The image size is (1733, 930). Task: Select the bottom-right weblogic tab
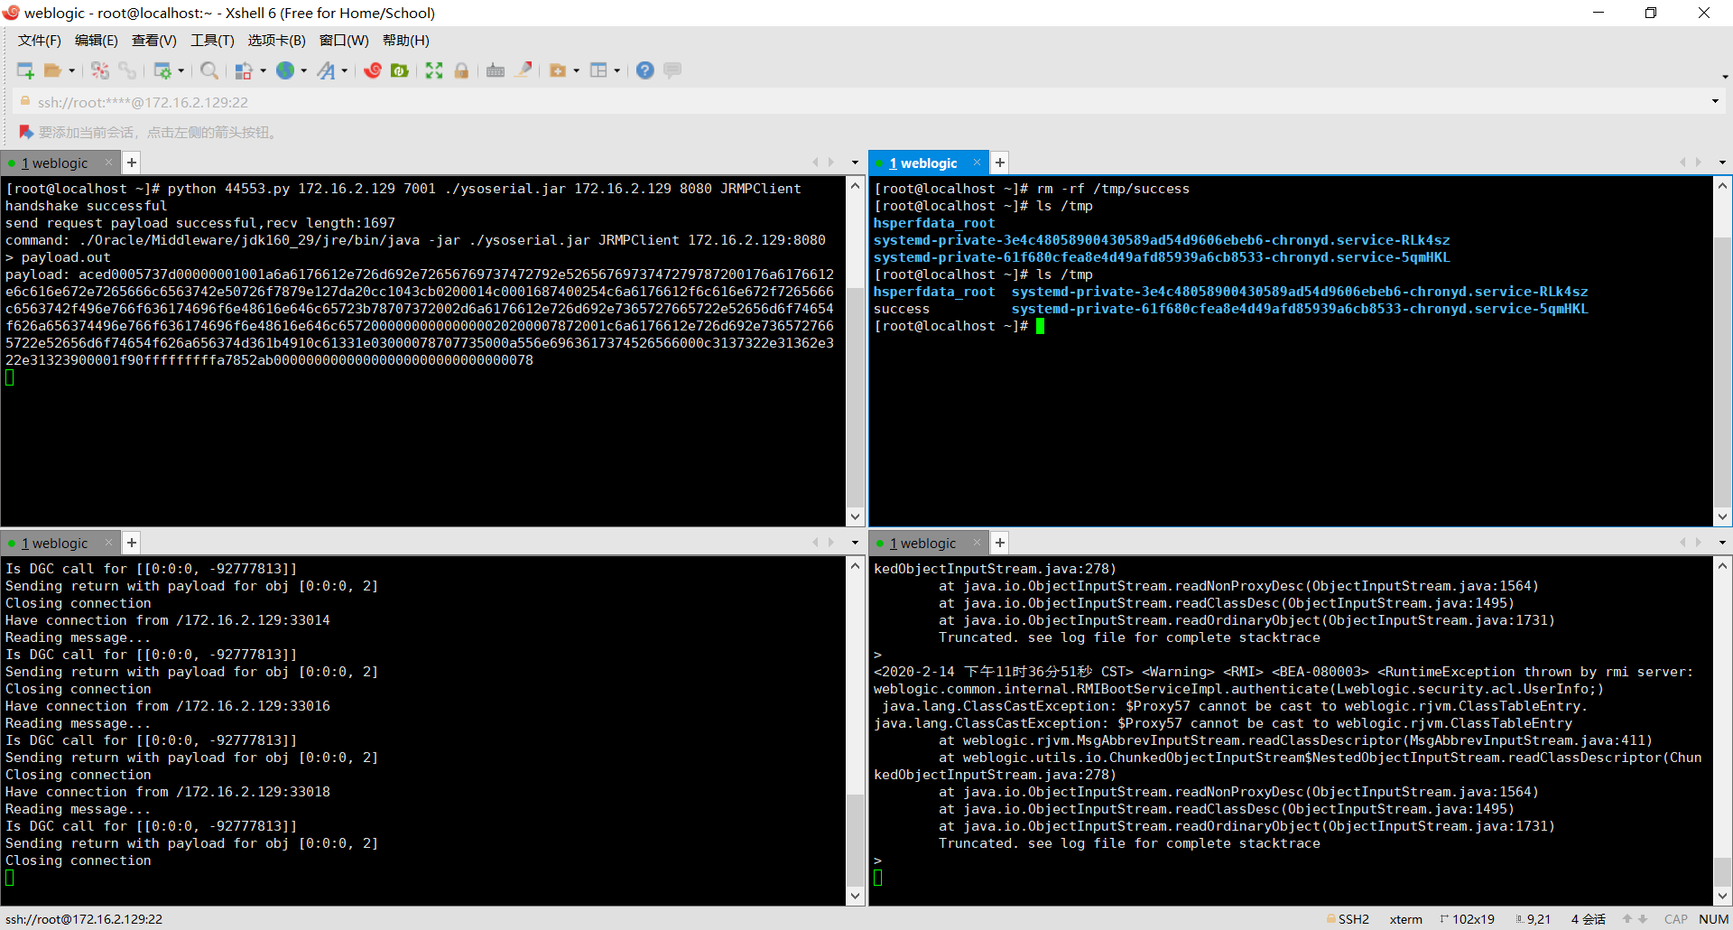point(922,544)
